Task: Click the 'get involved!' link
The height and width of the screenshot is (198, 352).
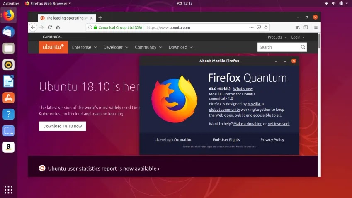Action: 279,124
